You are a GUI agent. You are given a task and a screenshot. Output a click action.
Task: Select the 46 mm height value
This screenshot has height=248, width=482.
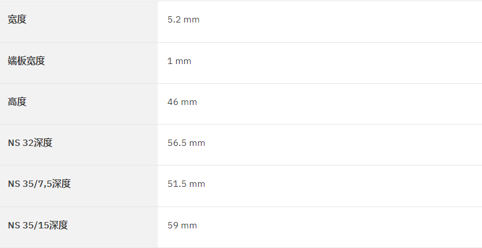click(183, 102)
